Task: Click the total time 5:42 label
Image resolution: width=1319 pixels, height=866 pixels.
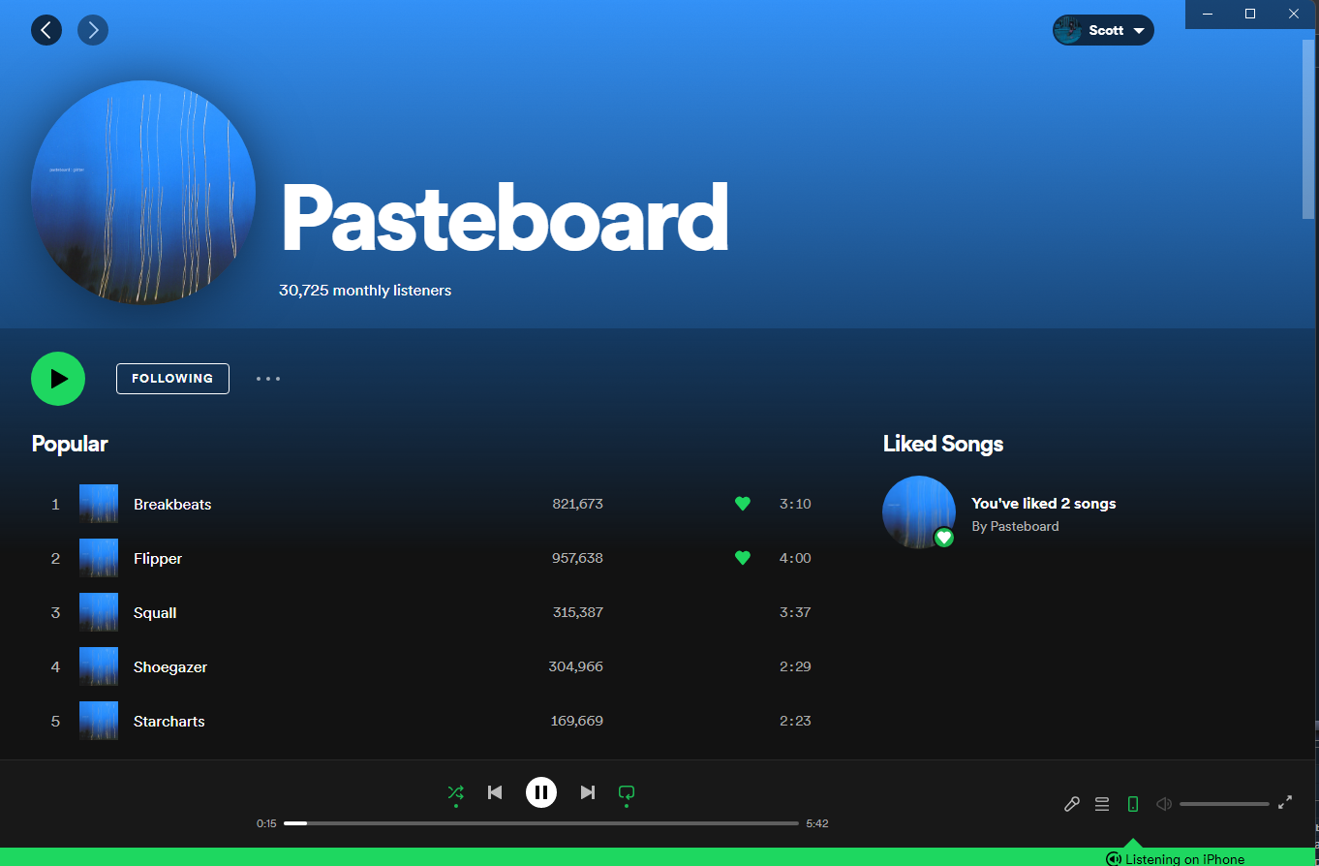Action: pos(817,823)
